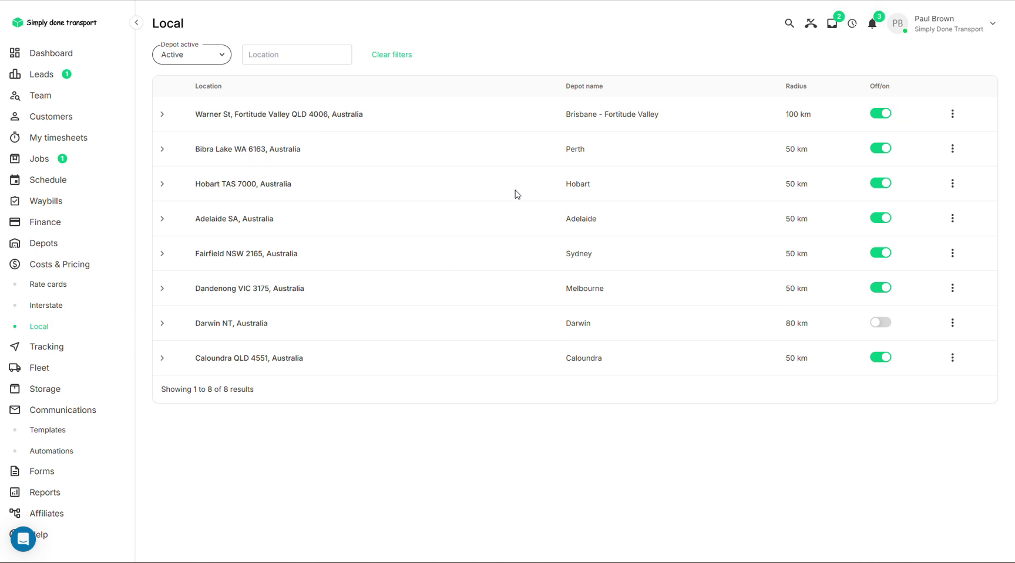This screenshot has height=563, width=1015.
Task: Open Rate cards under Costs & Pricing
Action: click(48, 284)
